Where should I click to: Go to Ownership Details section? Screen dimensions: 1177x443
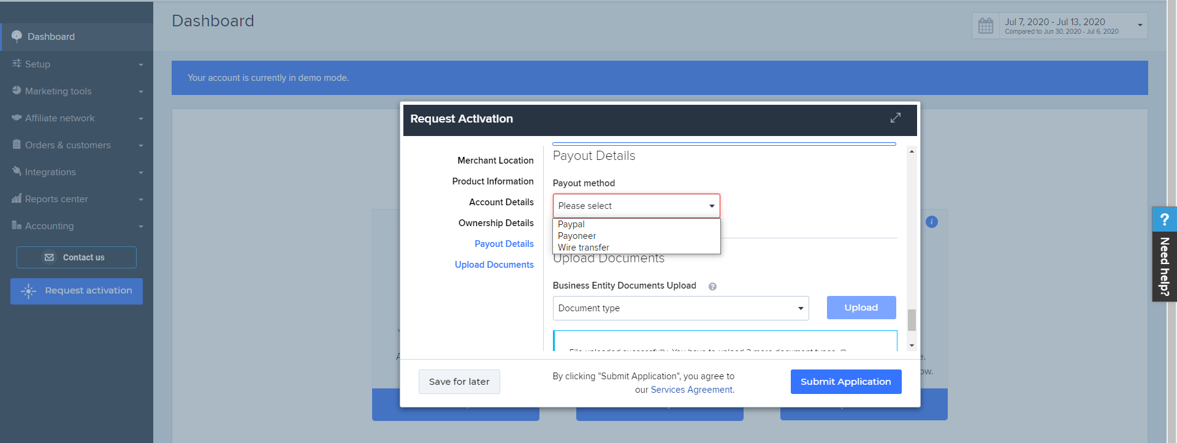click(496, 223)
